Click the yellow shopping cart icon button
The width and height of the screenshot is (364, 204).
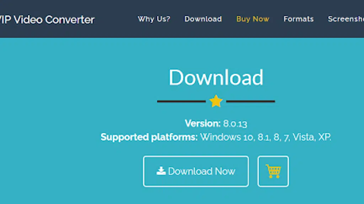point(273,171)
